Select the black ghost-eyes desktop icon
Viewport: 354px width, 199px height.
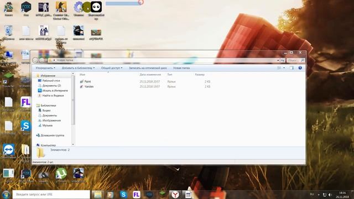pos(96,11)
